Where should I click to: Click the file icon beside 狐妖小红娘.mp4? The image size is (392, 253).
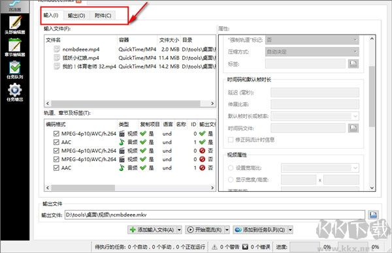coord(57,57)
